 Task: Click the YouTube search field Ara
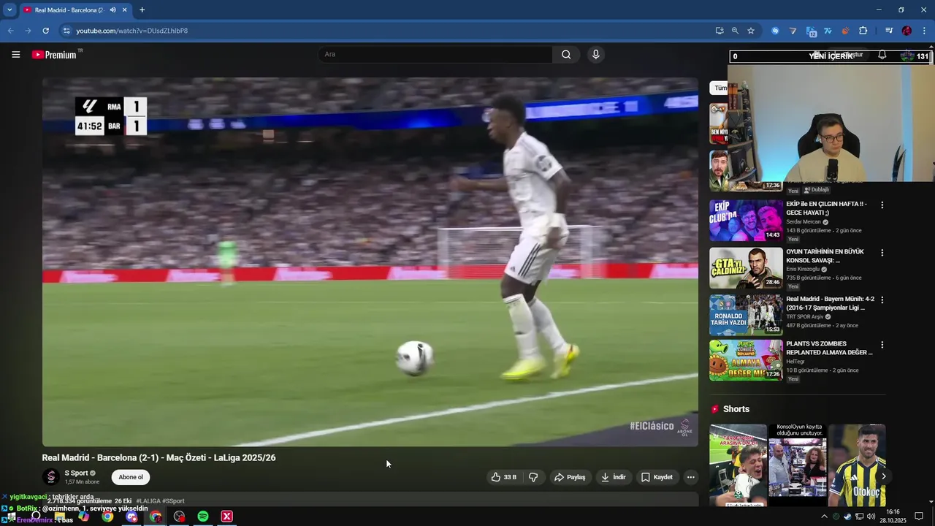[435, 54]
